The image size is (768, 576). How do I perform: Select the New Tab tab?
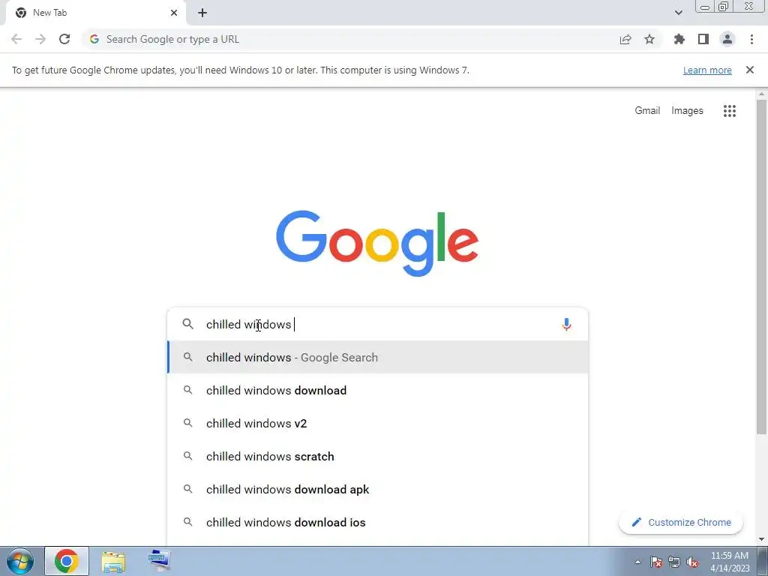(95, 13)
